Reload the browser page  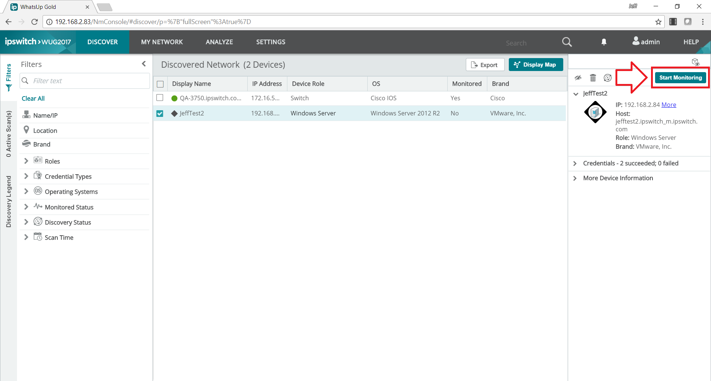pos(34,22)
